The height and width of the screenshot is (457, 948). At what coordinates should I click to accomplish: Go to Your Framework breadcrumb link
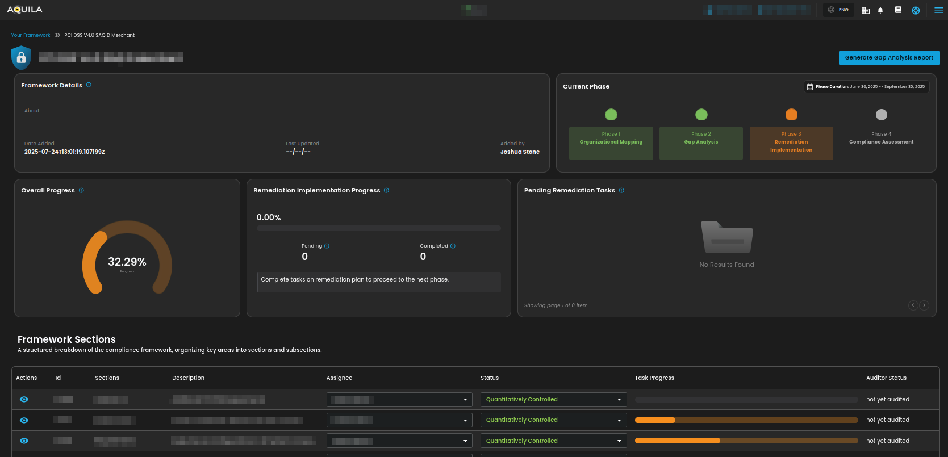tap(31, 35)
